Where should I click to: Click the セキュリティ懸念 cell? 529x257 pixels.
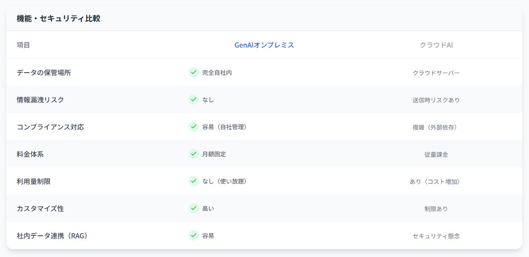point(436,236)
